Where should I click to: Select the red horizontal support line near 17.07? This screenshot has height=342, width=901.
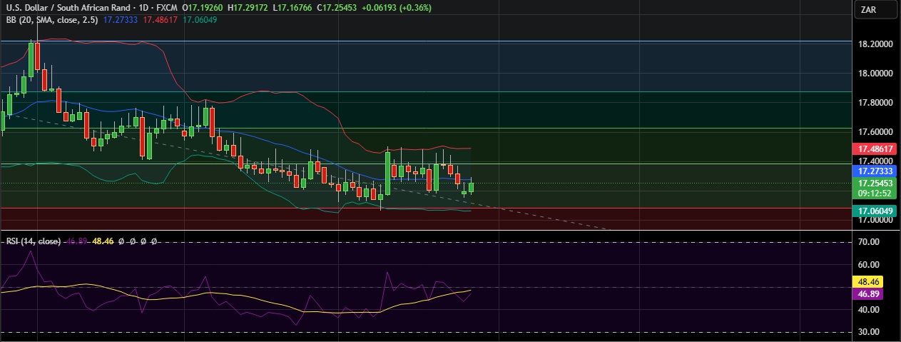tap(642, 208)
